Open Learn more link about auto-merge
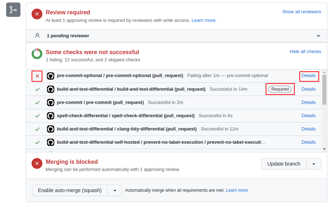 point(237,190)
